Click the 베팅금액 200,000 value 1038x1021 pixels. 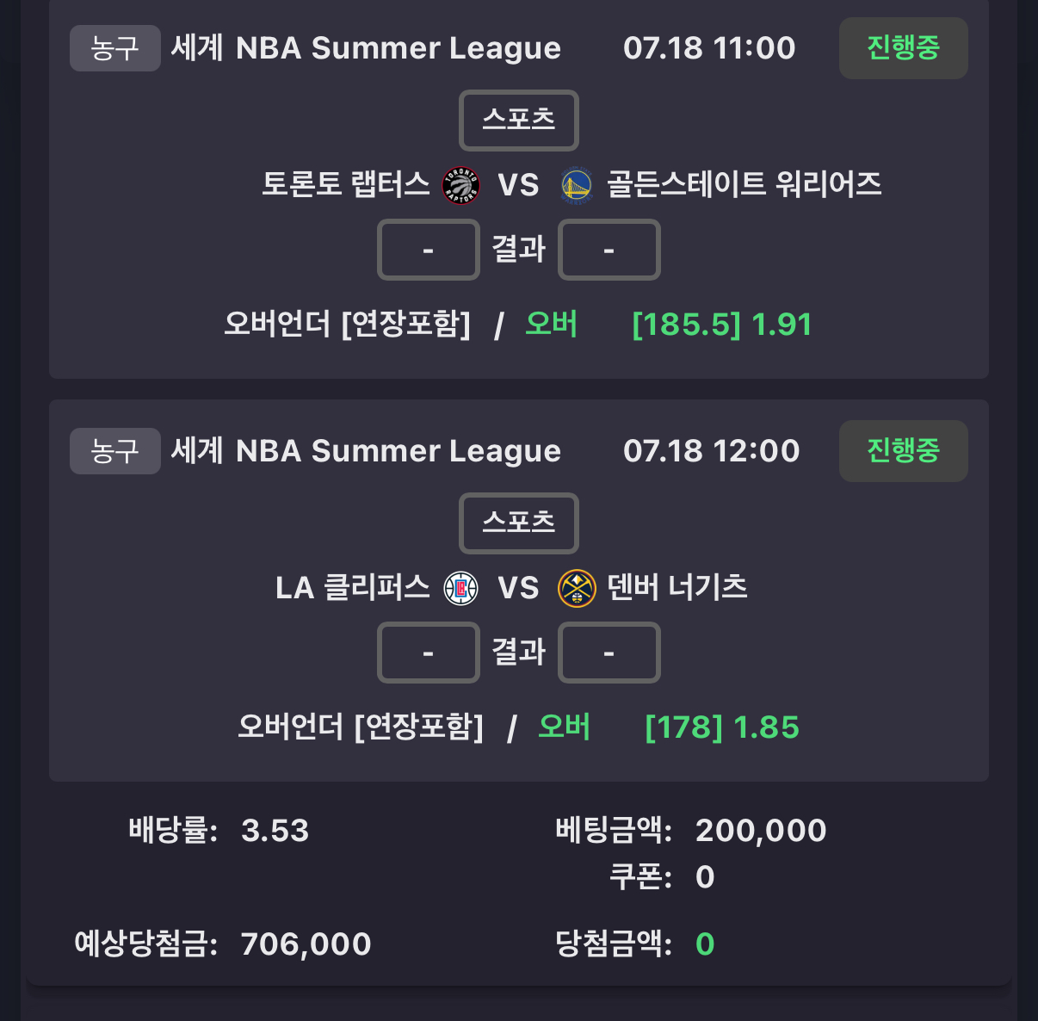click(x=761, y=831)
